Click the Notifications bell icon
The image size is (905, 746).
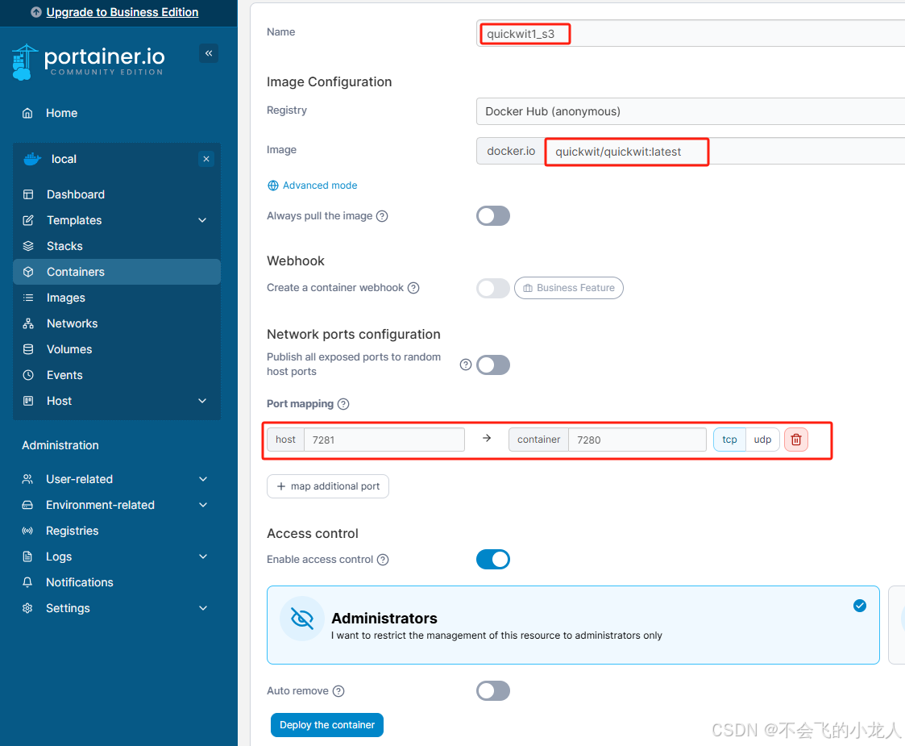27,582
